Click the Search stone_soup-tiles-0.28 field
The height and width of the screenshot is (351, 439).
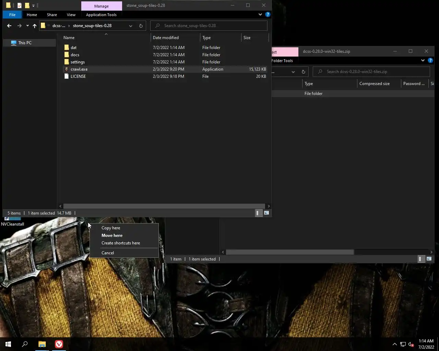[x=209, y=26]
